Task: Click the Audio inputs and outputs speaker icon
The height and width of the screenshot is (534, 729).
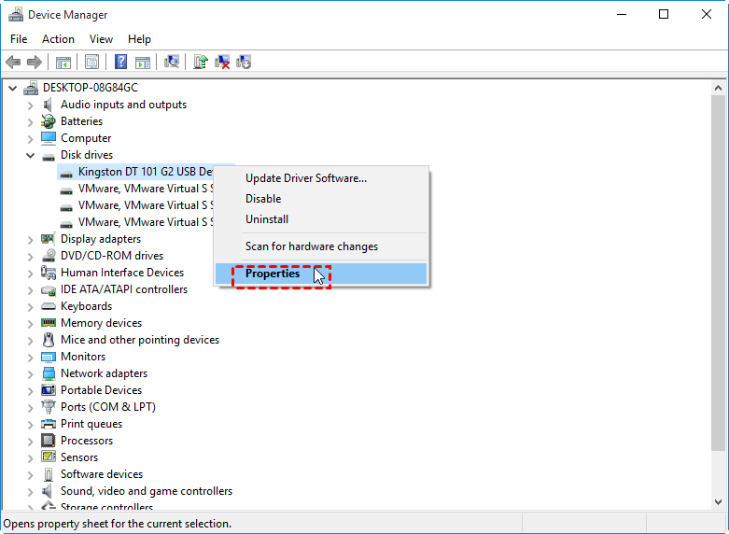Action: pos(48,105)
